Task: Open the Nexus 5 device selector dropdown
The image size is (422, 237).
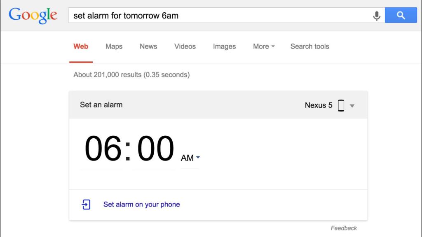Action: 352,106
